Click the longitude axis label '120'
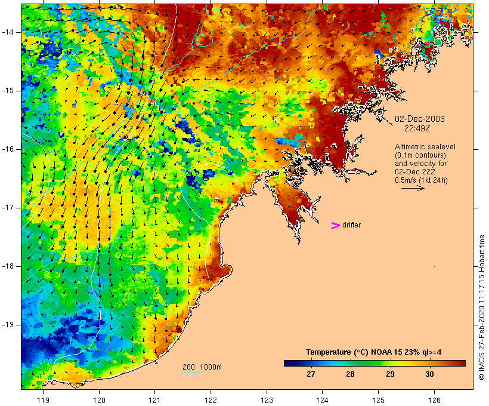Image resolution: width=489 pixels, height=406 pixels. 99,400
